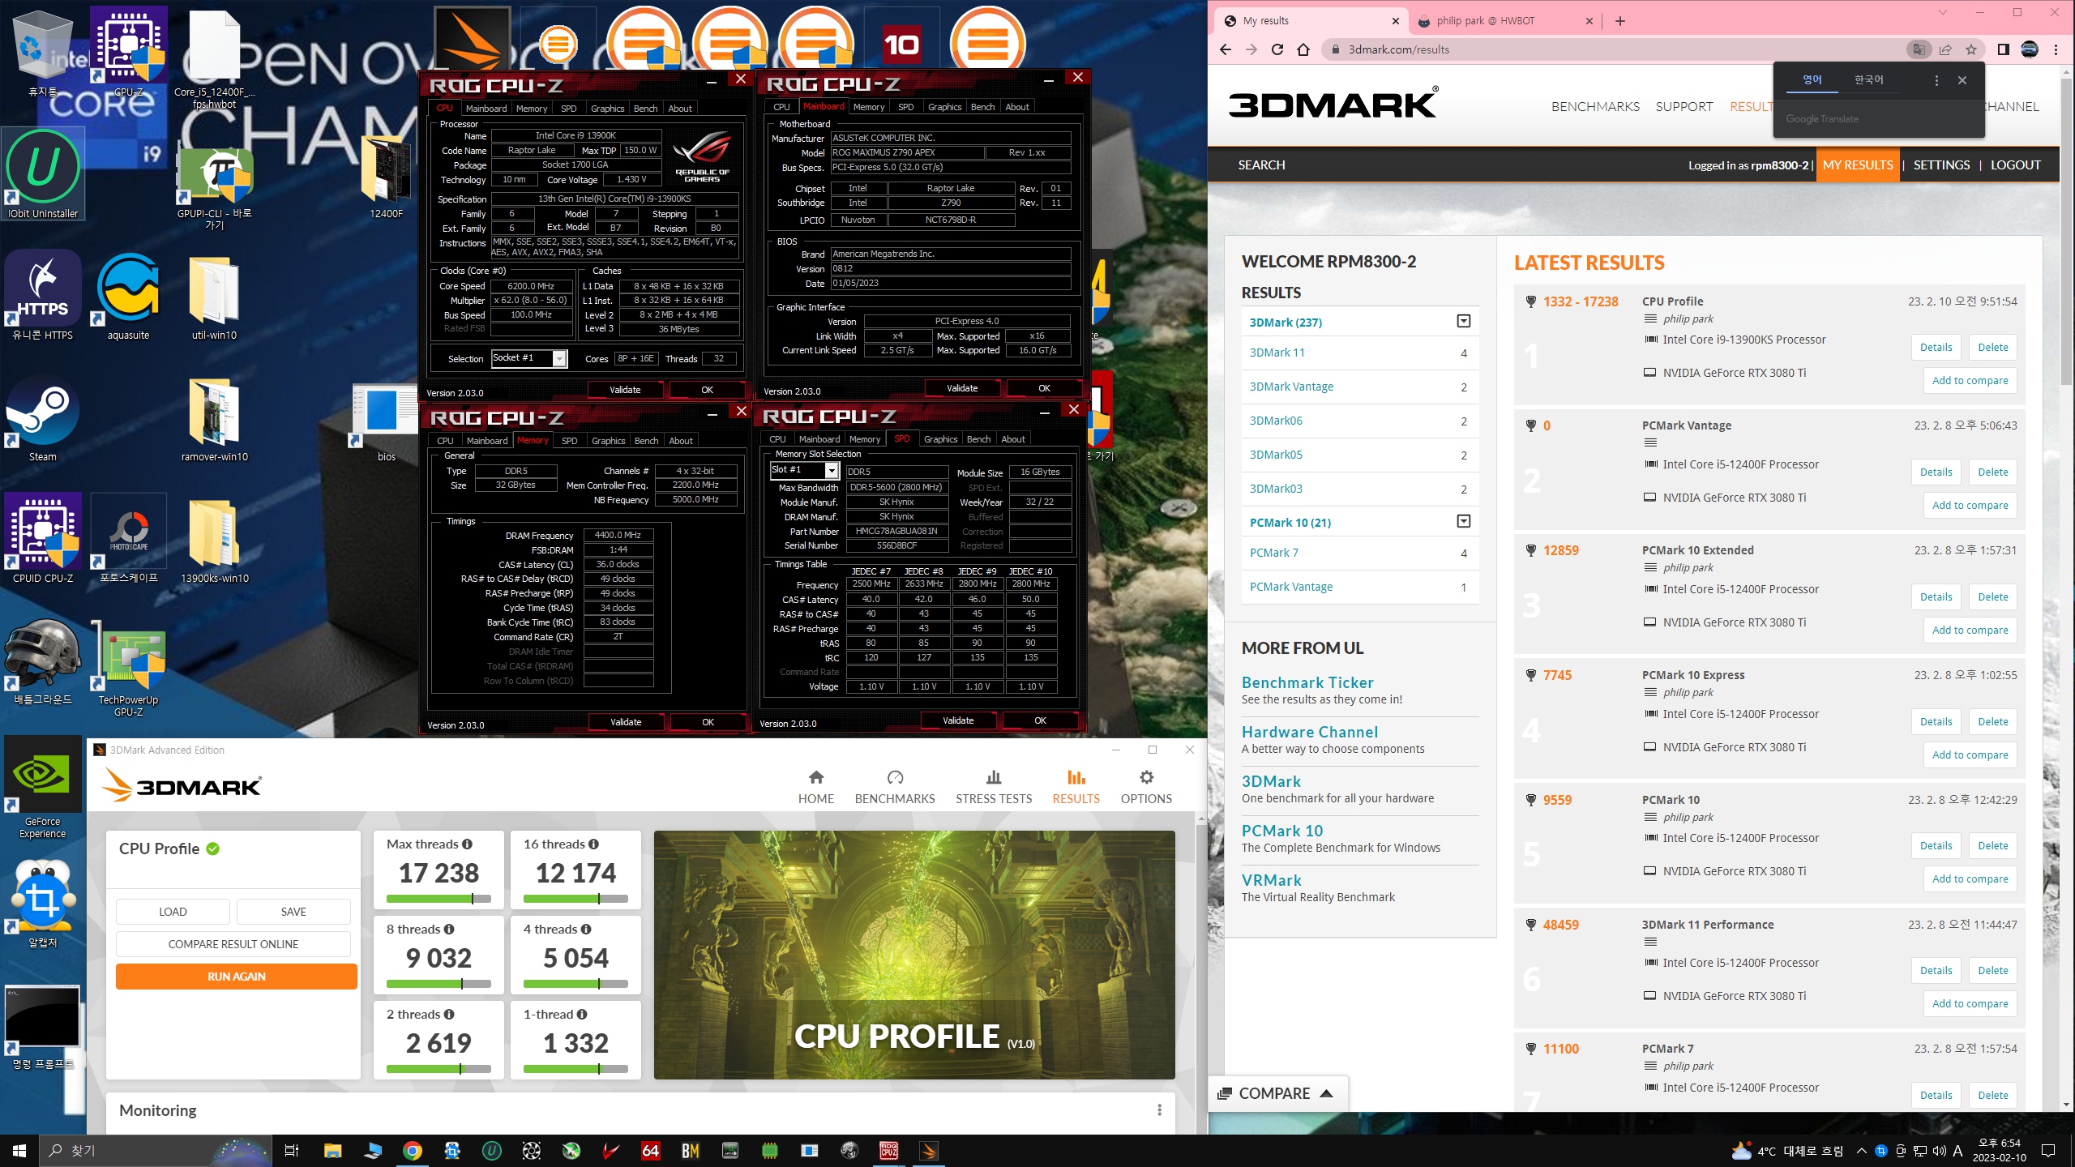Open BENCHMARKS in the 3DMark app nav

coord(895,787)
